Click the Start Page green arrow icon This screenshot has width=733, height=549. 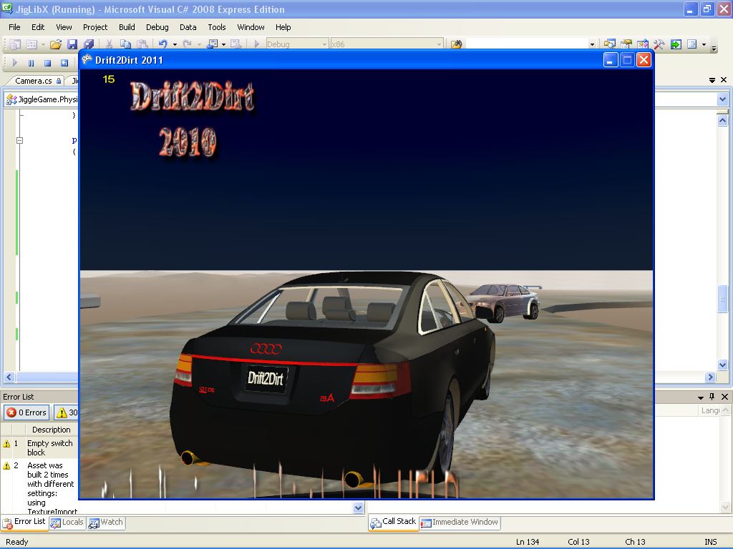676,44
